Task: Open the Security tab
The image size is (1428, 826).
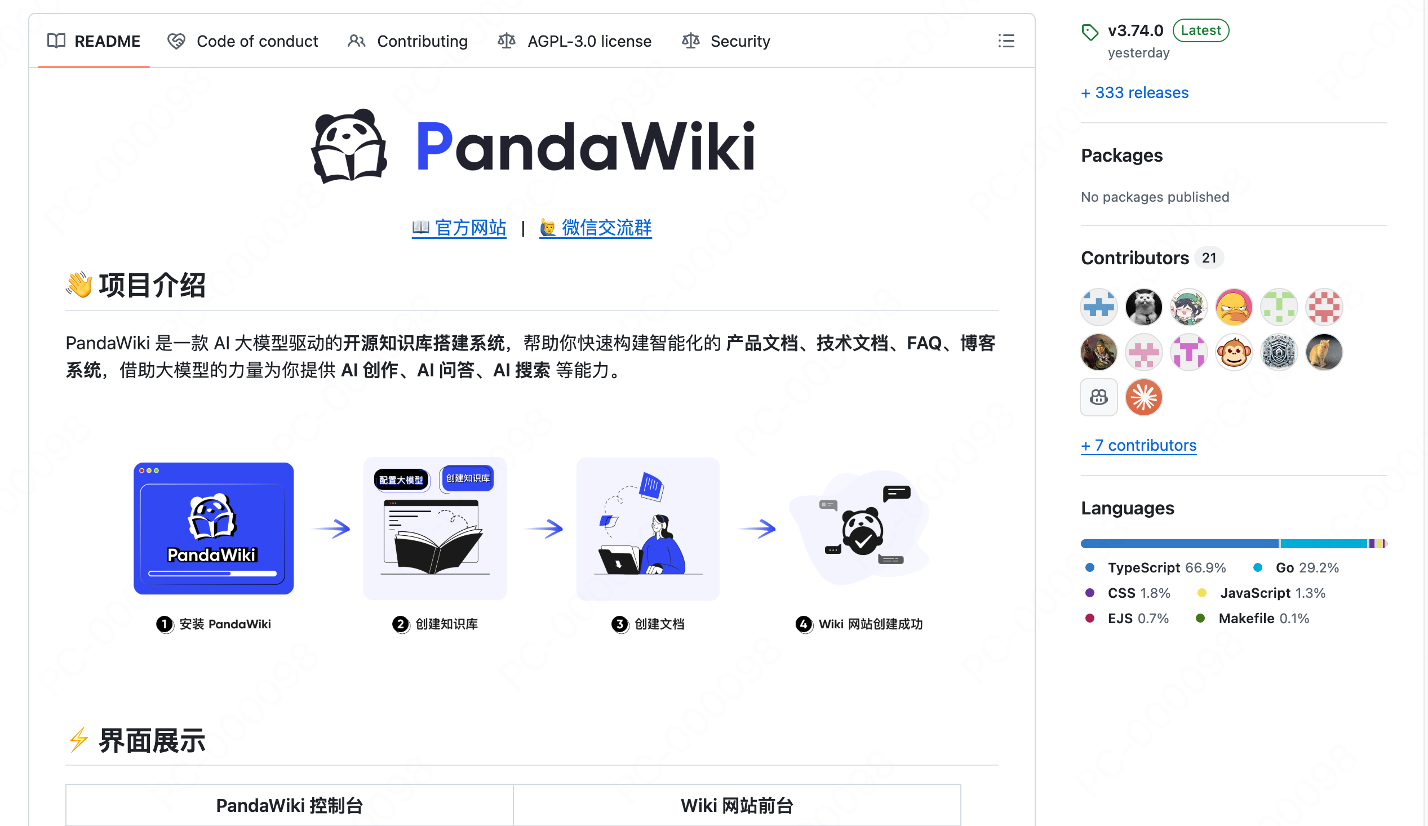Action: [726, 41]
